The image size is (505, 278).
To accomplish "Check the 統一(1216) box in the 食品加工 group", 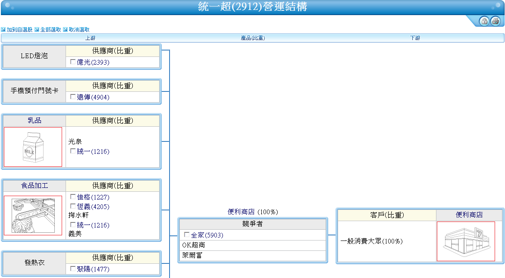I will click(73, 225).
